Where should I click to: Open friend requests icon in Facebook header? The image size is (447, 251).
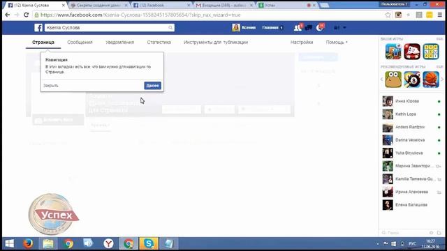click(298, 28)
